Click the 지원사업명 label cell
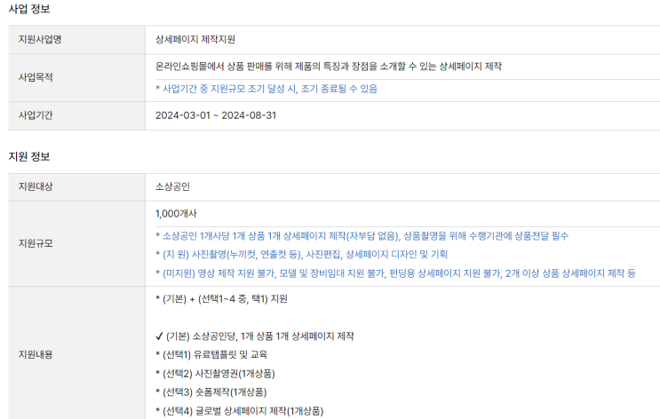 coord(40,39)
